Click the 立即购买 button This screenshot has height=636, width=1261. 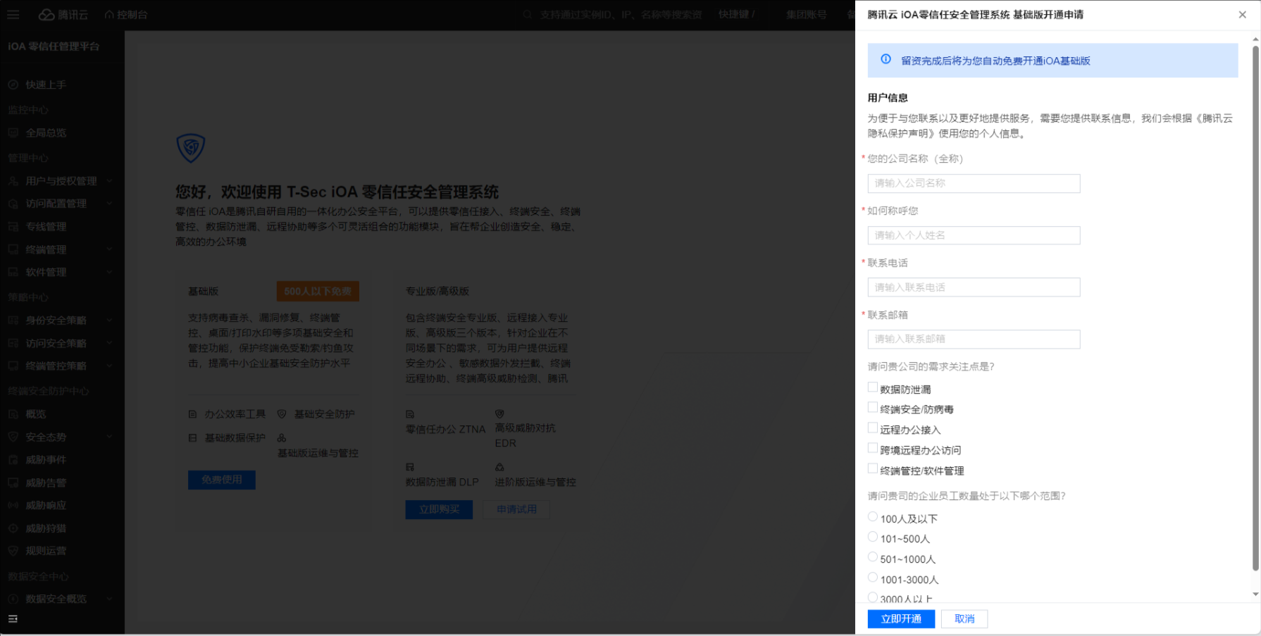pos(439,509)
